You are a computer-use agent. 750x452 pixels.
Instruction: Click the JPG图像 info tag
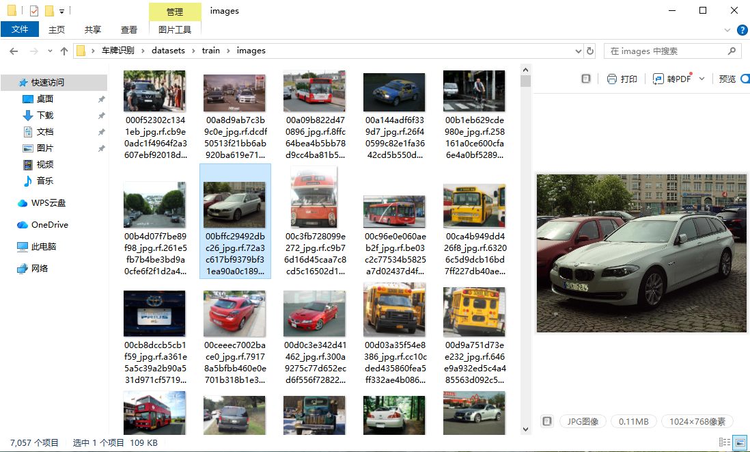(583, 421)
